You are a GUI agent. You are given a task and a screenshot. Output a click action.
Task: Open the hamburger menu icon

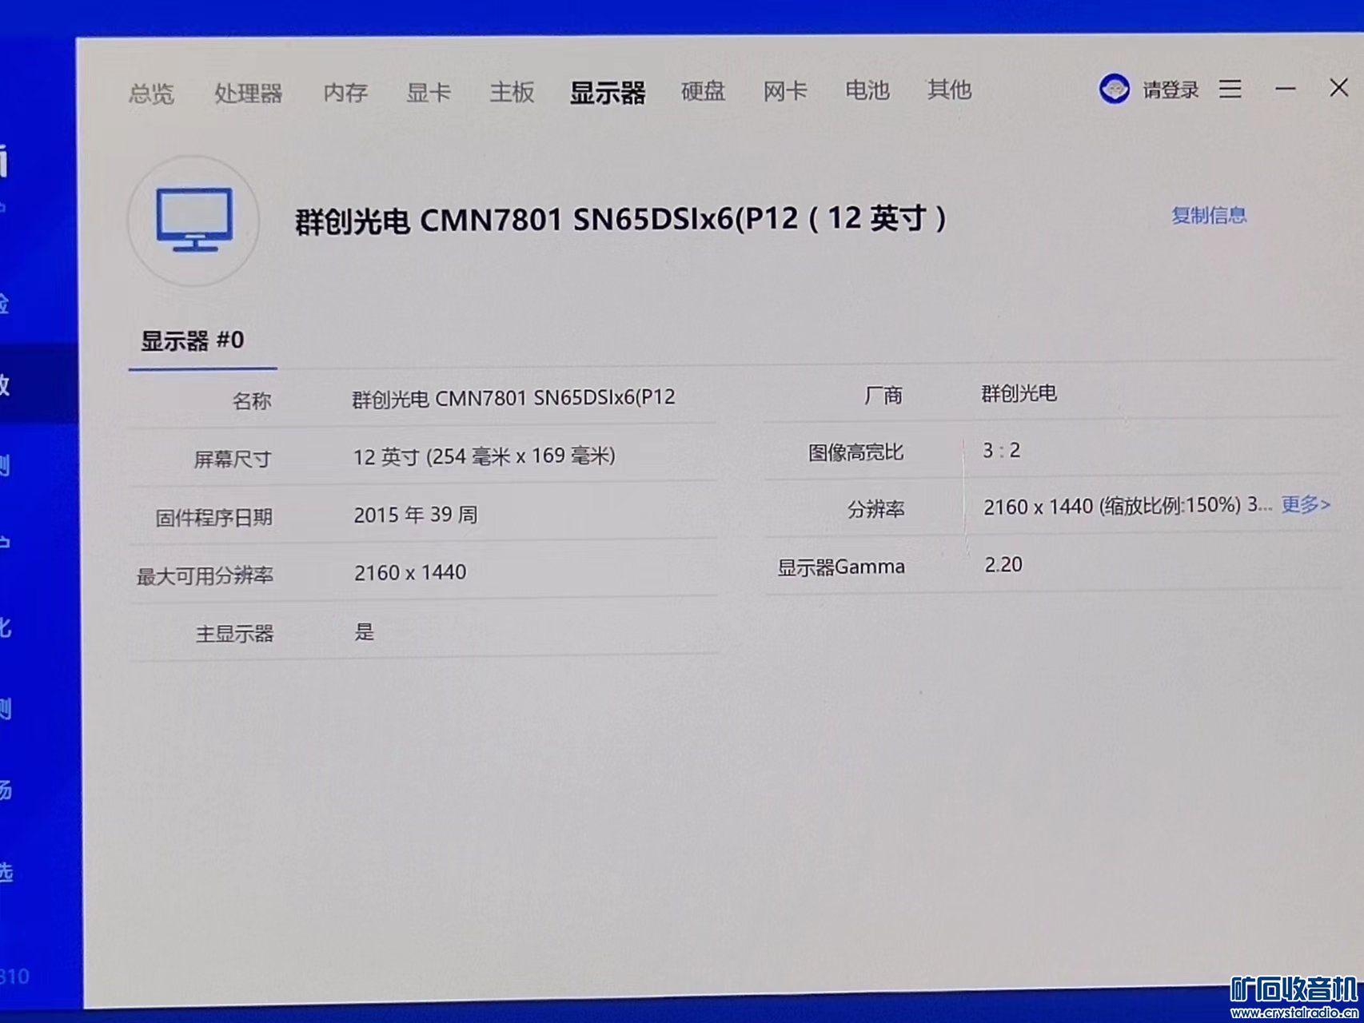[1230, 89]
